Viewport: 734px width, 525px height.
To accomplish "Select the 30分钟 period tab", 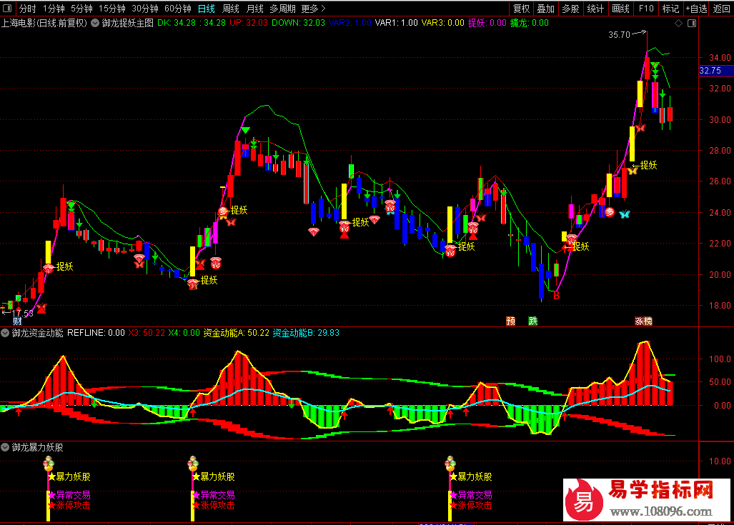I will pos(144,9).
